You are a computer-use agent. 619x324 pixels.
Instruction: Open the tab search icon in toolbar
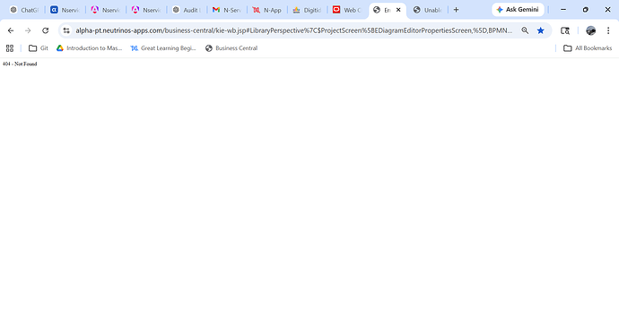[565, 30]
